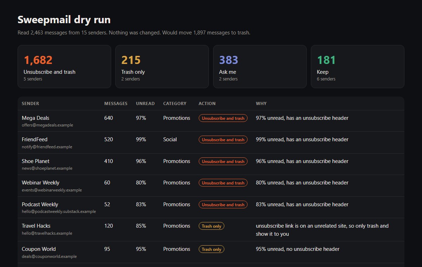
Task: Click the events@webinarweekly.example address
Action: coord(52,190)
